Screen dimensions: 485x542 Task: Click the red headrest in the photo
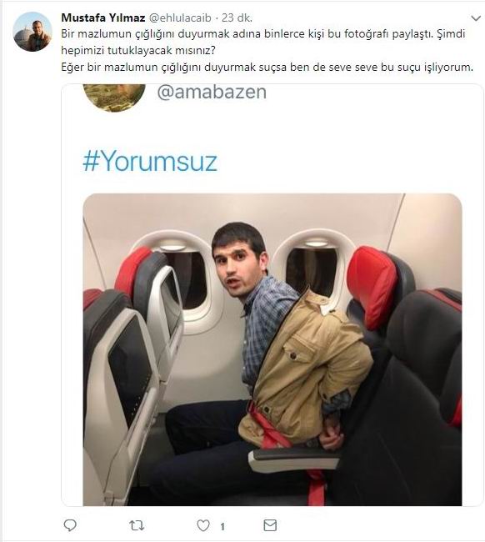pos(372,286)
